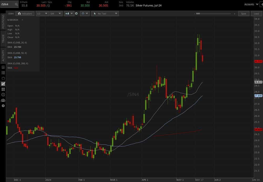Click the clock history icon in sidebar
263x182 pixels.
tap(3, 95)
